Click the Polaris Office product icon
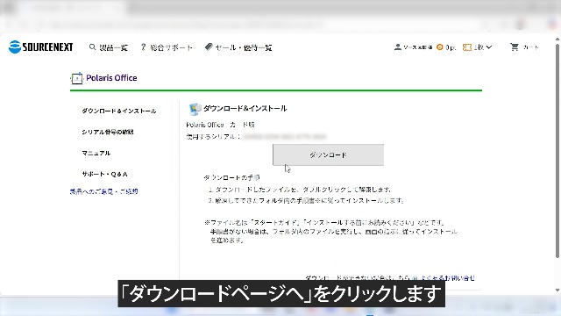Viewport: 561px width, 316px height. point(76,78)
